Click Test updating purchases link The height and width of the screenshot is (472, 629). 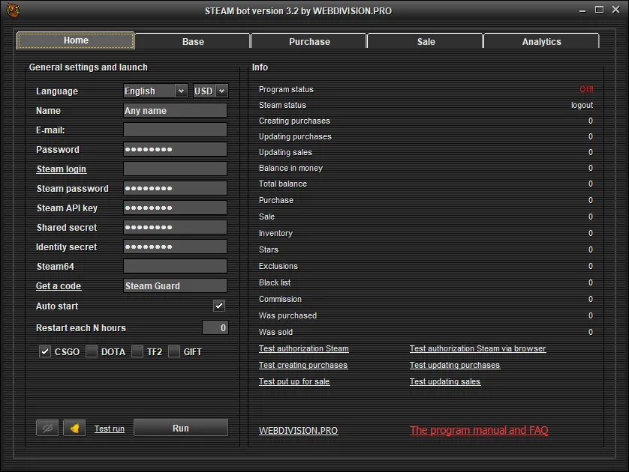coord(455,365)
